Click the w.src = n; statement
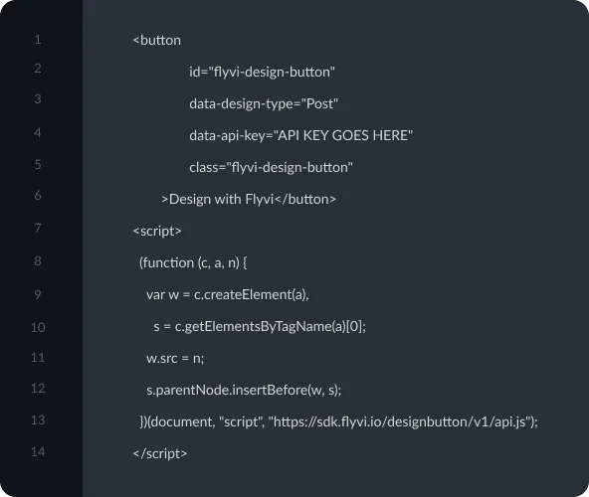This screenshot has width=589, height=497. pos(175,359)
